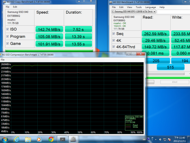Click AS SSD Benchmark title bar drive icon

(111, 2)
